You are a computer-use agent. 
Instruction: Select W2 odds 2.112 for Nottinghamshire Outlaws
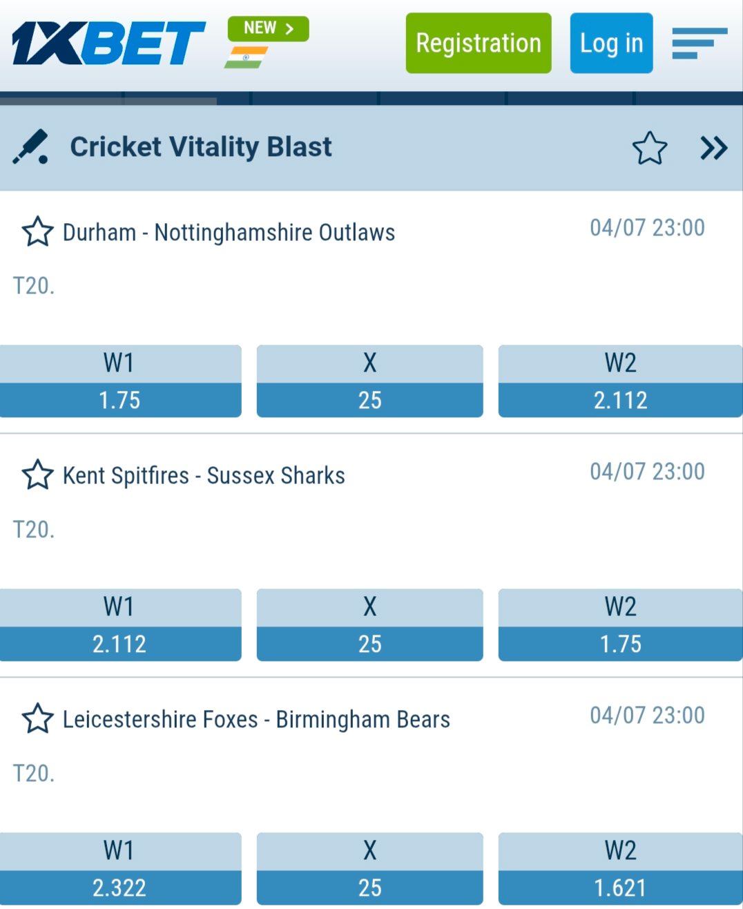621,381
